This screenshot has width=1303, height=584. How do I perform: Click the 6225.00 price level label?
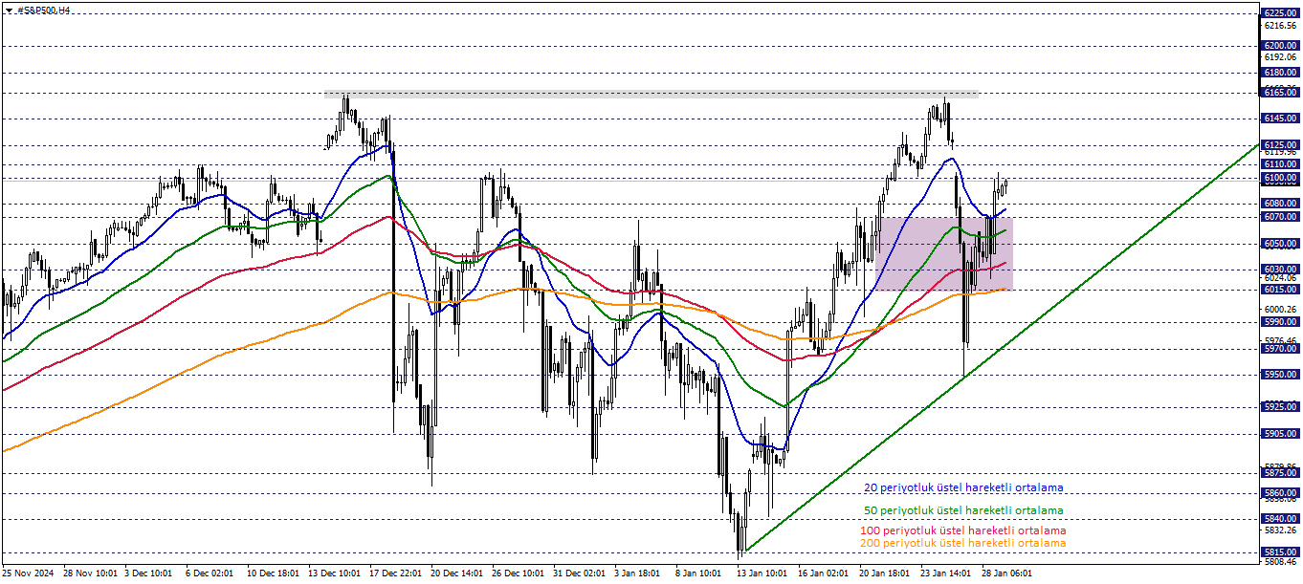pyautogui.click(x=1280, y=12)
